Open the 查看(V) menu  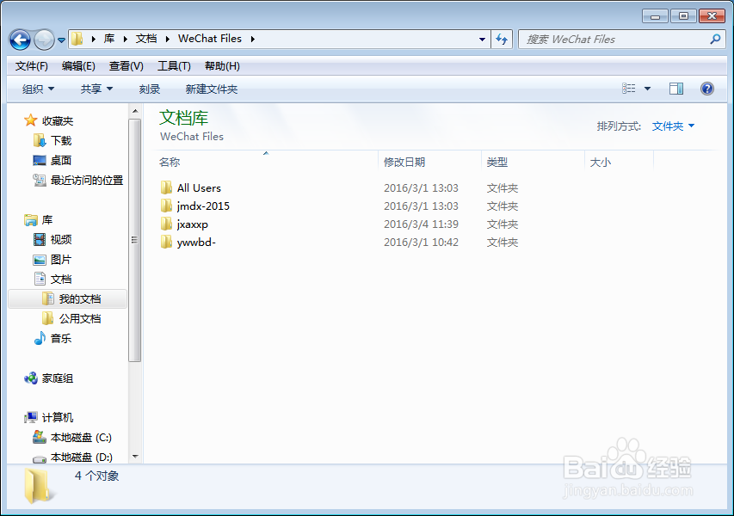click(126, 66)
